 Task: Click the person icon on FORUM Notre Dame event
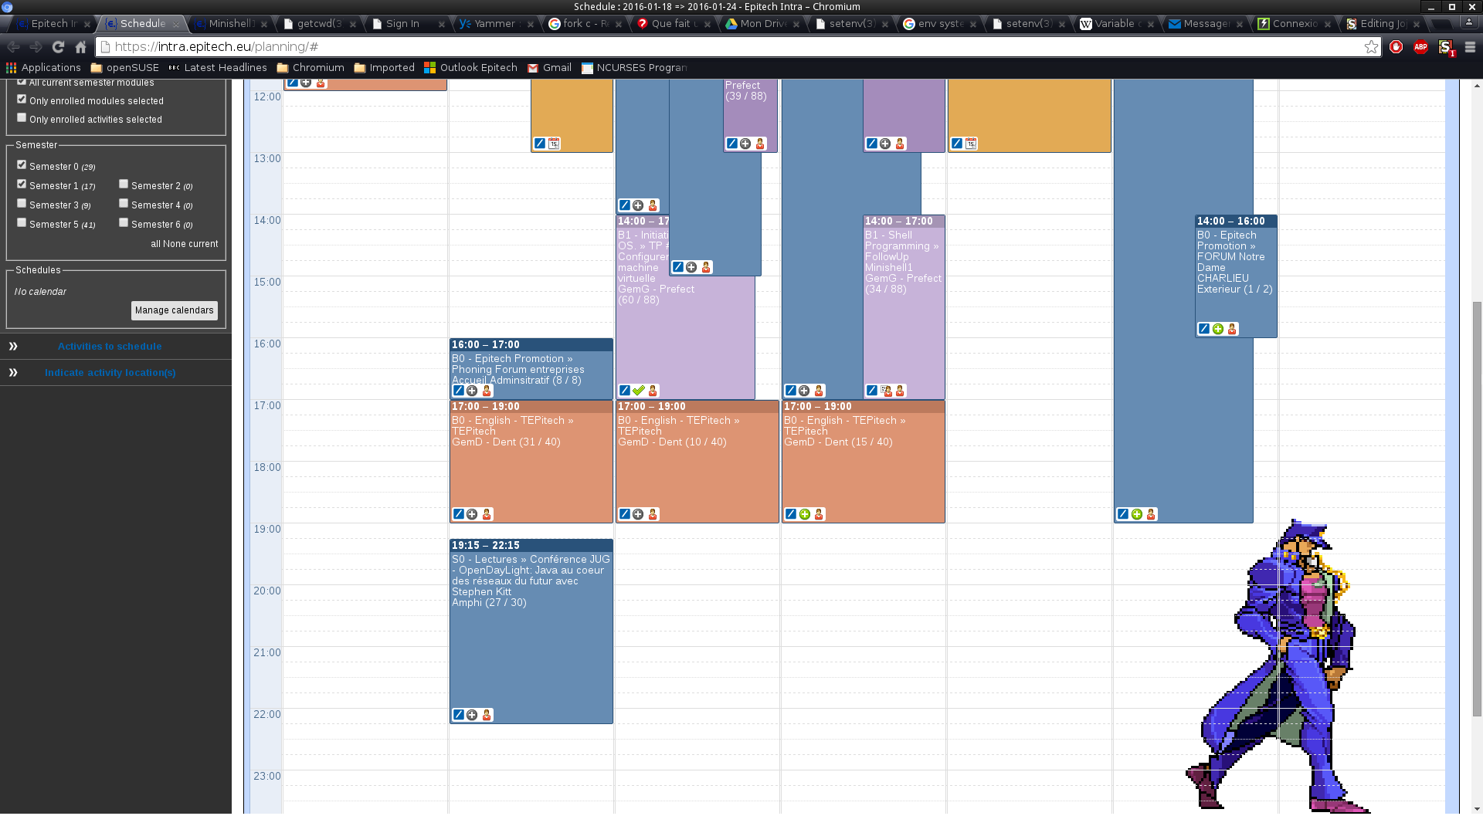pyautogui.click(x=1232, y=329)
